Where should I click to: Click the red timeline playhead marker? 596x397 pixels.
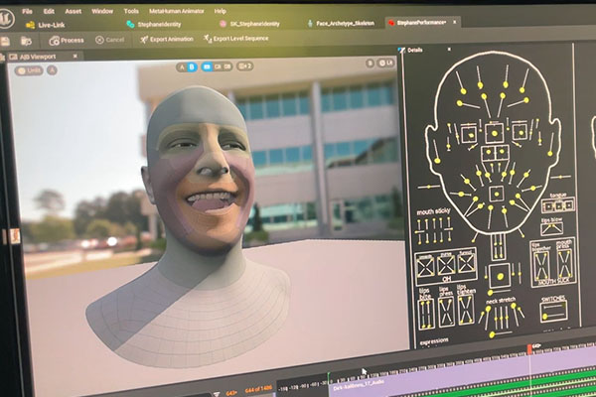529,348
